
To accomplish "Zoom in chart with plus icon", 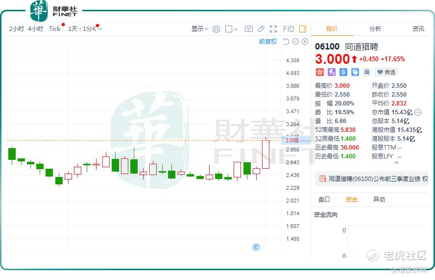I will 305,42.
